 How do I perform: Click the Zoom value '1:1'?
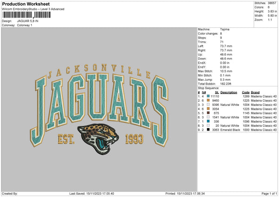tap(270, 20)
